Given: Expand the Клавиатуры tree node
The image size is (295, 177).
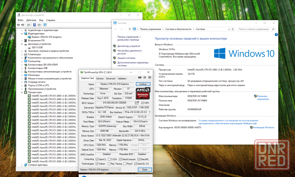Looking at the screenshot, I should click(22, 54).
